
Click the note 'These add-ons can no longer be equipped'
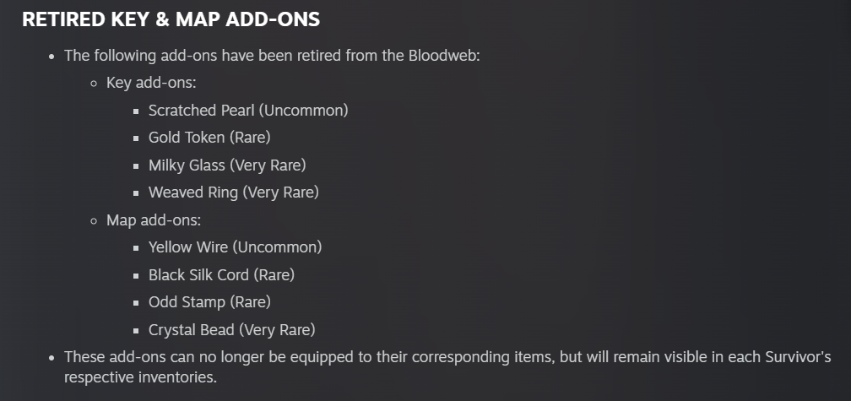tap(447, 367)
